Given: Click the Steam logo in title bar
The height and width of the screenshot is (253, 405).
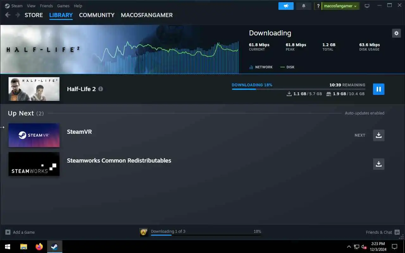Looking at the screenshot, I should pyautogui.click(x=7, y=6).
